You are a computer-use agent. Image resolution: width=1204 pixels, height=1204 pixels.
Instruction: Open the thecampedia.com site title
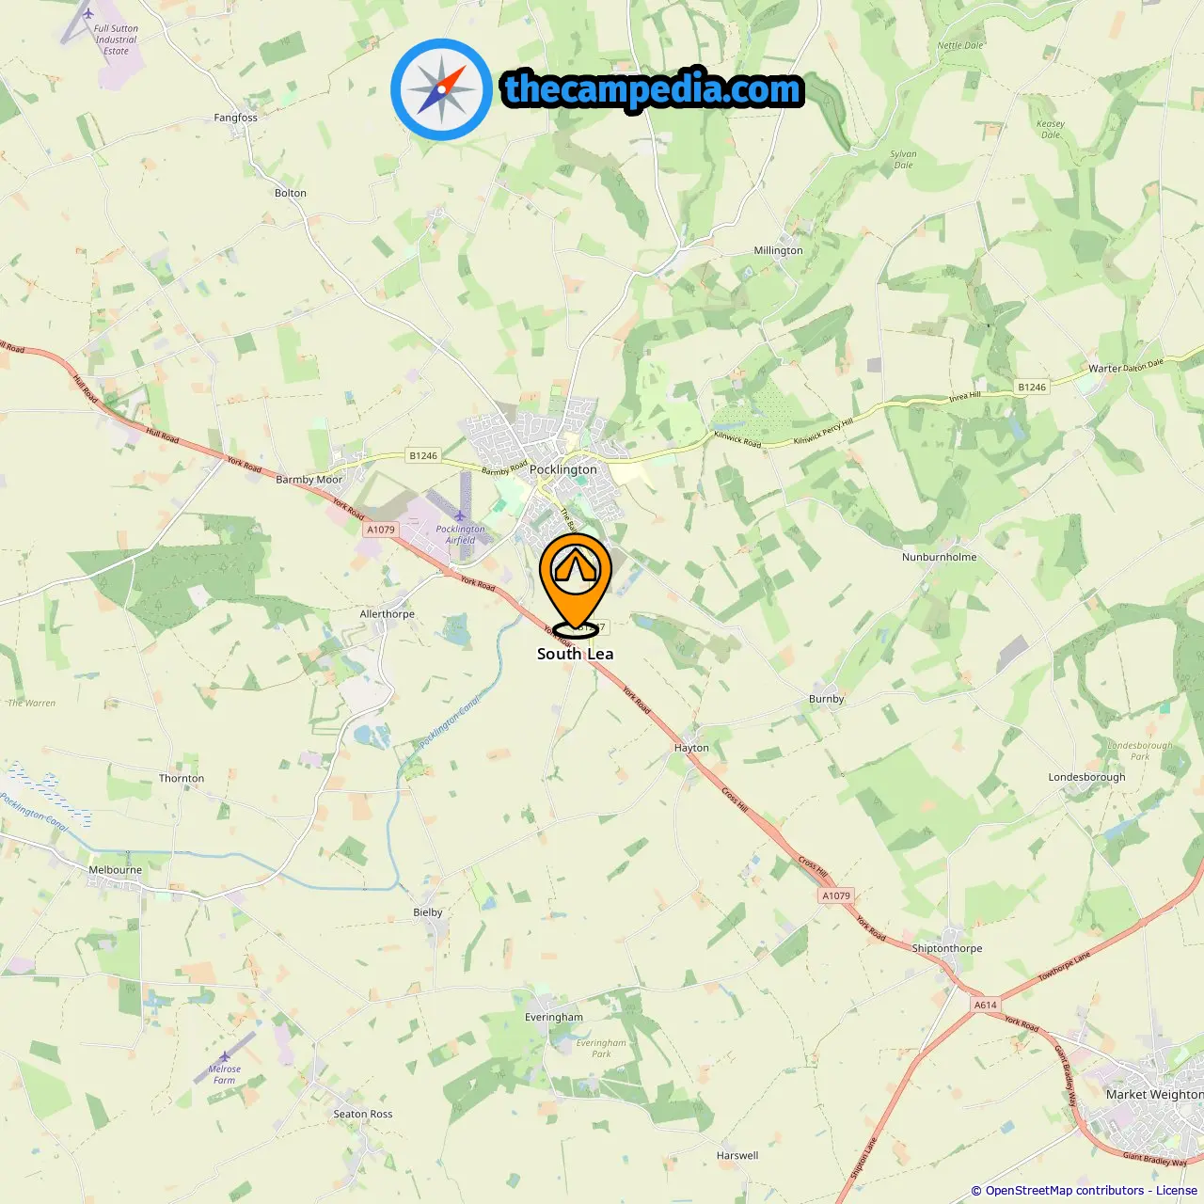point(653,89)
